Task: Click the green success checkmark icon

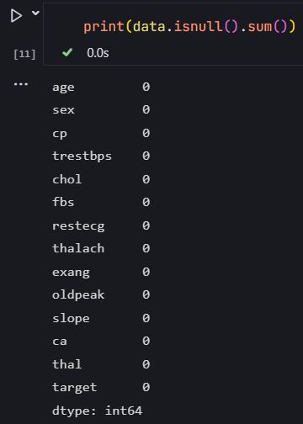Action: tap(67, 52)
